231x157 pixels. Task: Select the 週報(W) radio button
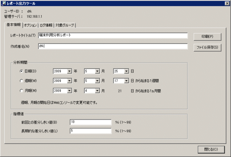pyautogui.click(x=22, y=81)
